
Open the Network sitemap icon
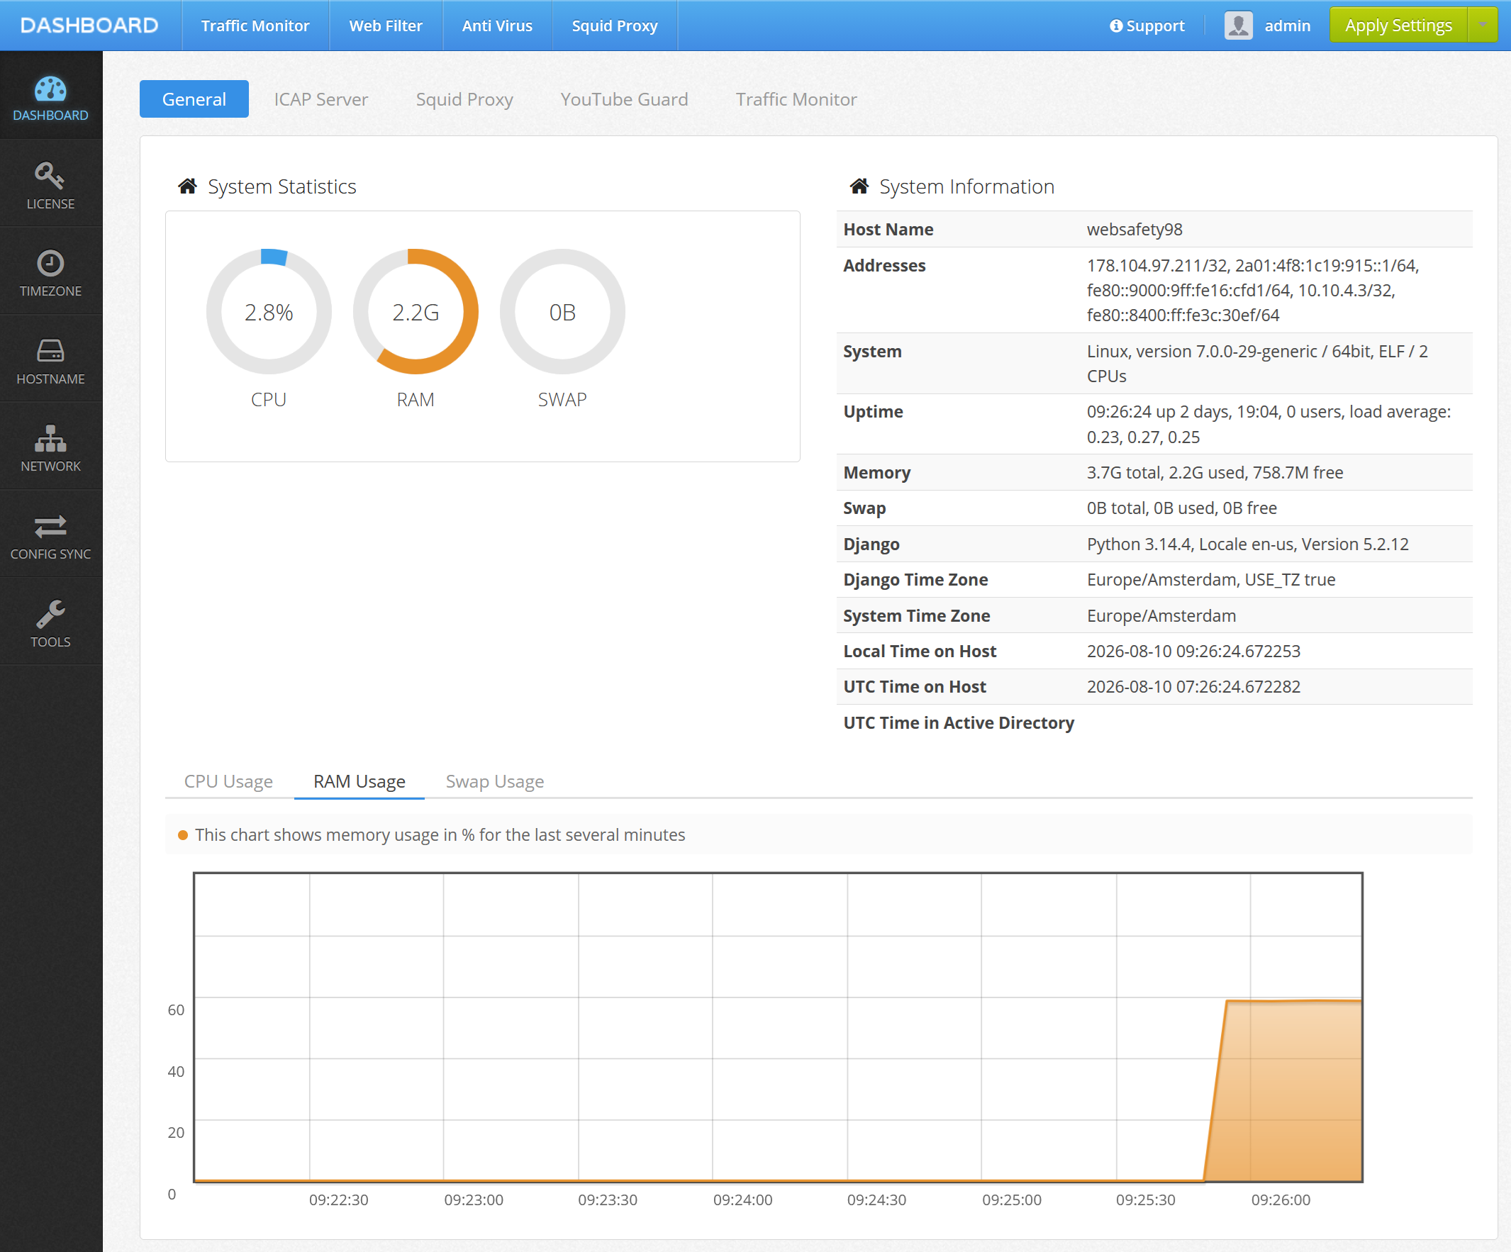point(50,438)
